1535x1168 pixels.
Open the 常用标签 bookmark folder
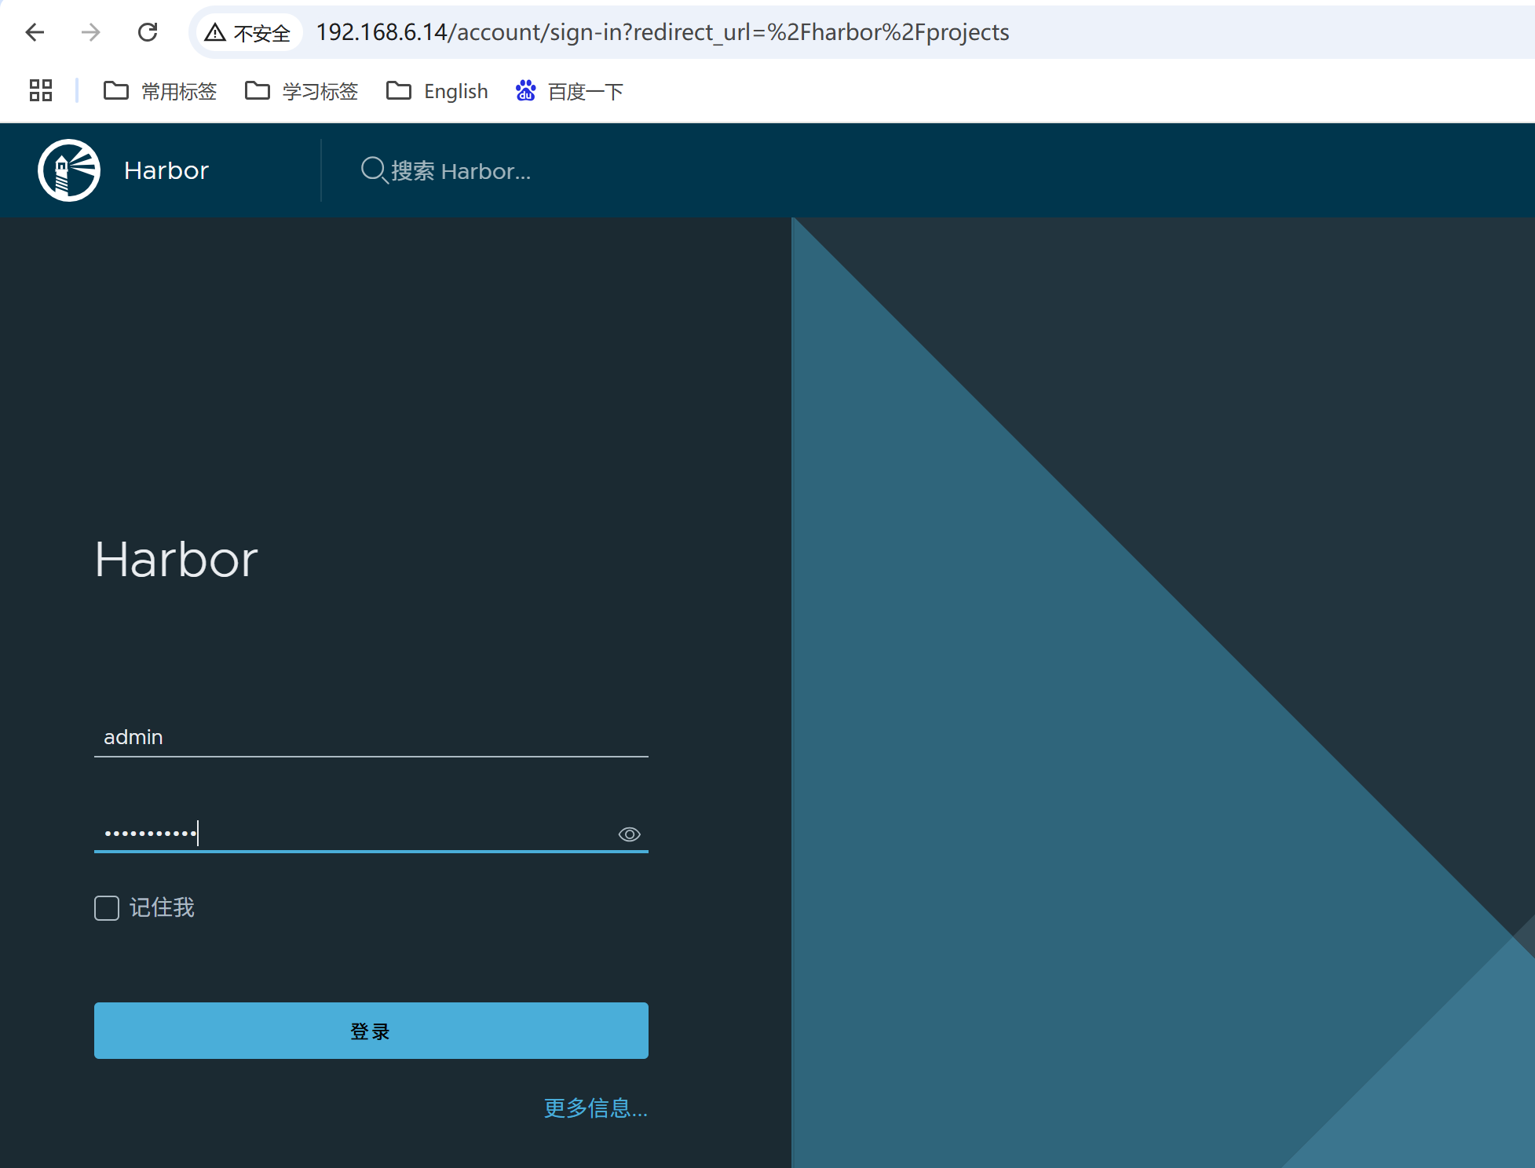(159, 91)
